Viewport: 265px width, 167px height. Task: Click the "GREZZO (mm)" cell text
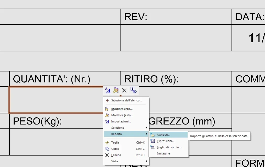click(182, 121)
